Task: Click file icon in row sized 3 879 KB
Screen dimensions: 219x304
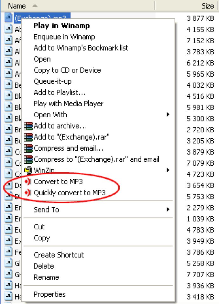Action: [x=8, y=151]
